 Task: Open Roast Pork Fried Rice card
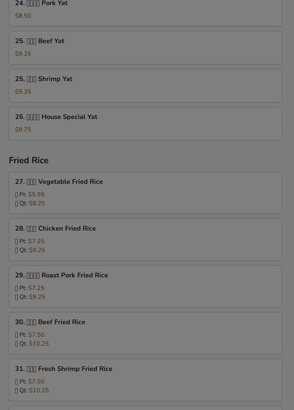[145, 286]
